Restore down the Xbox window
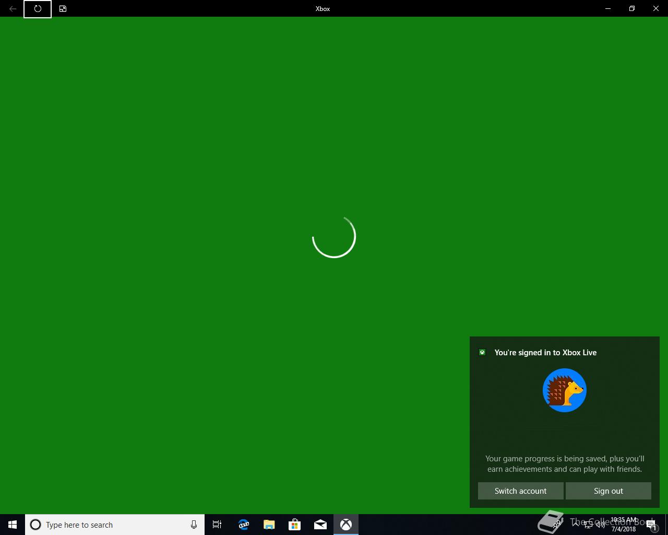Screen dimensions: 668x535 [632, 9]
